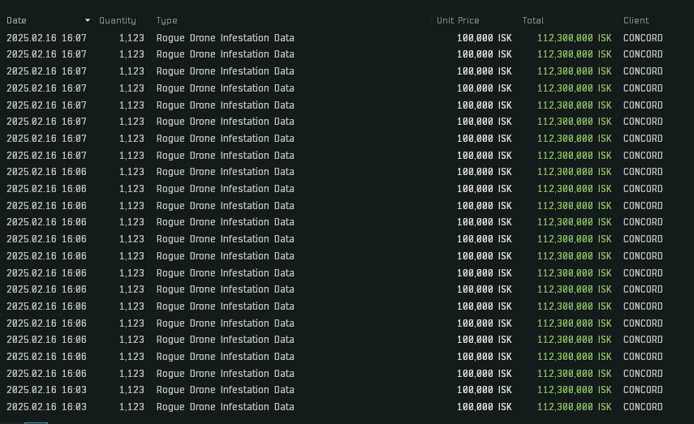
Task: Select the last 16:06 transaction date
Action: coord(46,374)
